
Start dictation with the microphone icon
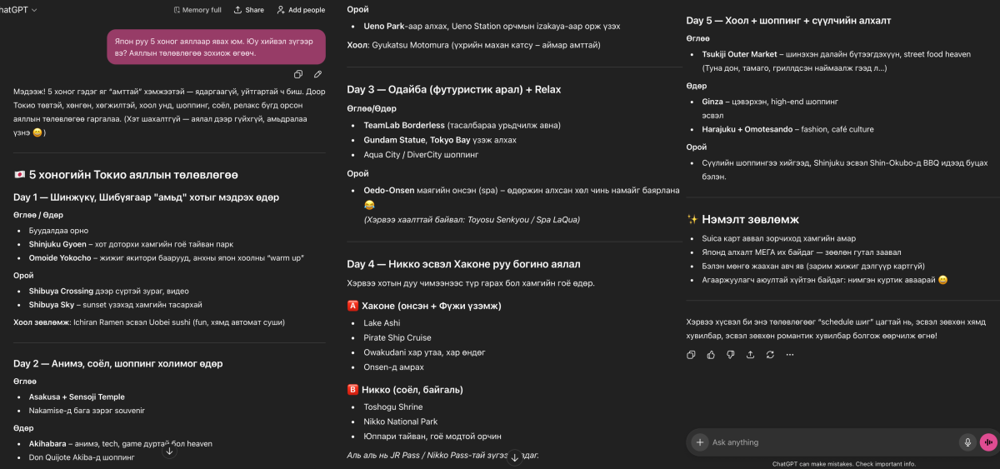pyautogui.click(x=967, y=442)
